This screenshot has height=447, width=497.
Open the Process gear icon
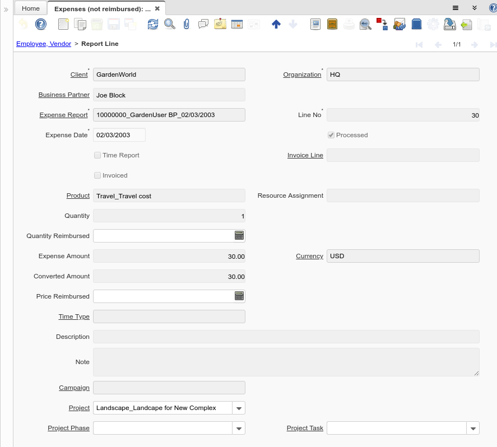pos(433,24)
